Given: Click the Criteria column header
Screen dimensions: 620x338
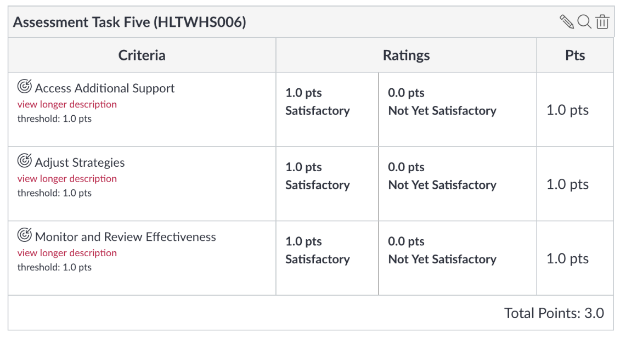Looking at the screenshot, I should tap(142, 55).
